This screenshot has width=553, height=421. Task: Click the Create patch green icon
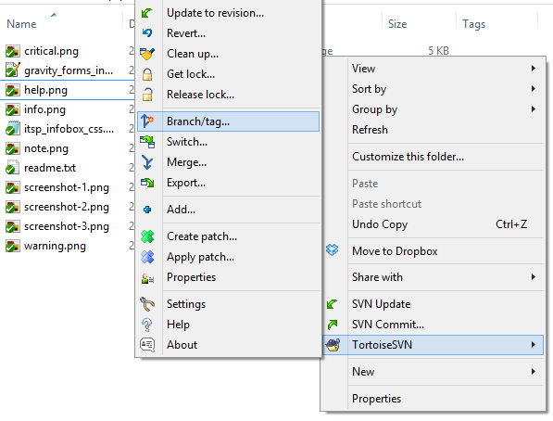click(x=147, y=236)
